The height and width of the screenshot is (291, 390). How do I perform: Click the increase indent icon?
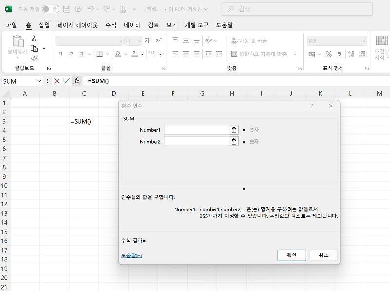(x=219, y=54)
